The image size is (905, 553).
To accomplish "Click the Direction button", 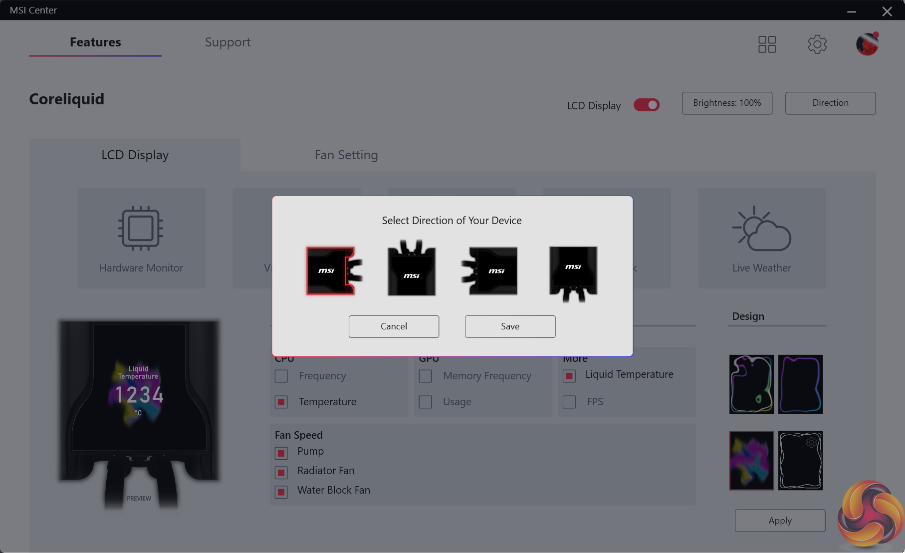I will click(830, 103).
